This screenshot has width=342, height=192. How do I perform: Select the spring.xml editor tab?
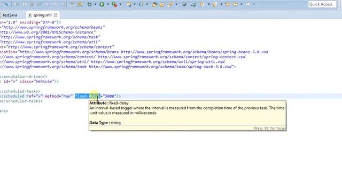(x=42, y=15)
